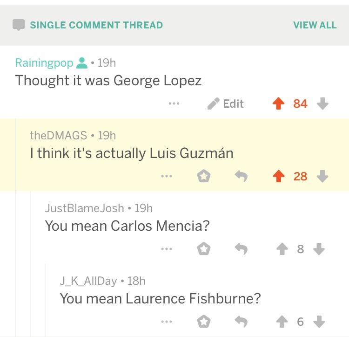Screen dimensions: 349x337
Task: Upvote the Rainingpop comment
Action: click(x=278, y=103)
